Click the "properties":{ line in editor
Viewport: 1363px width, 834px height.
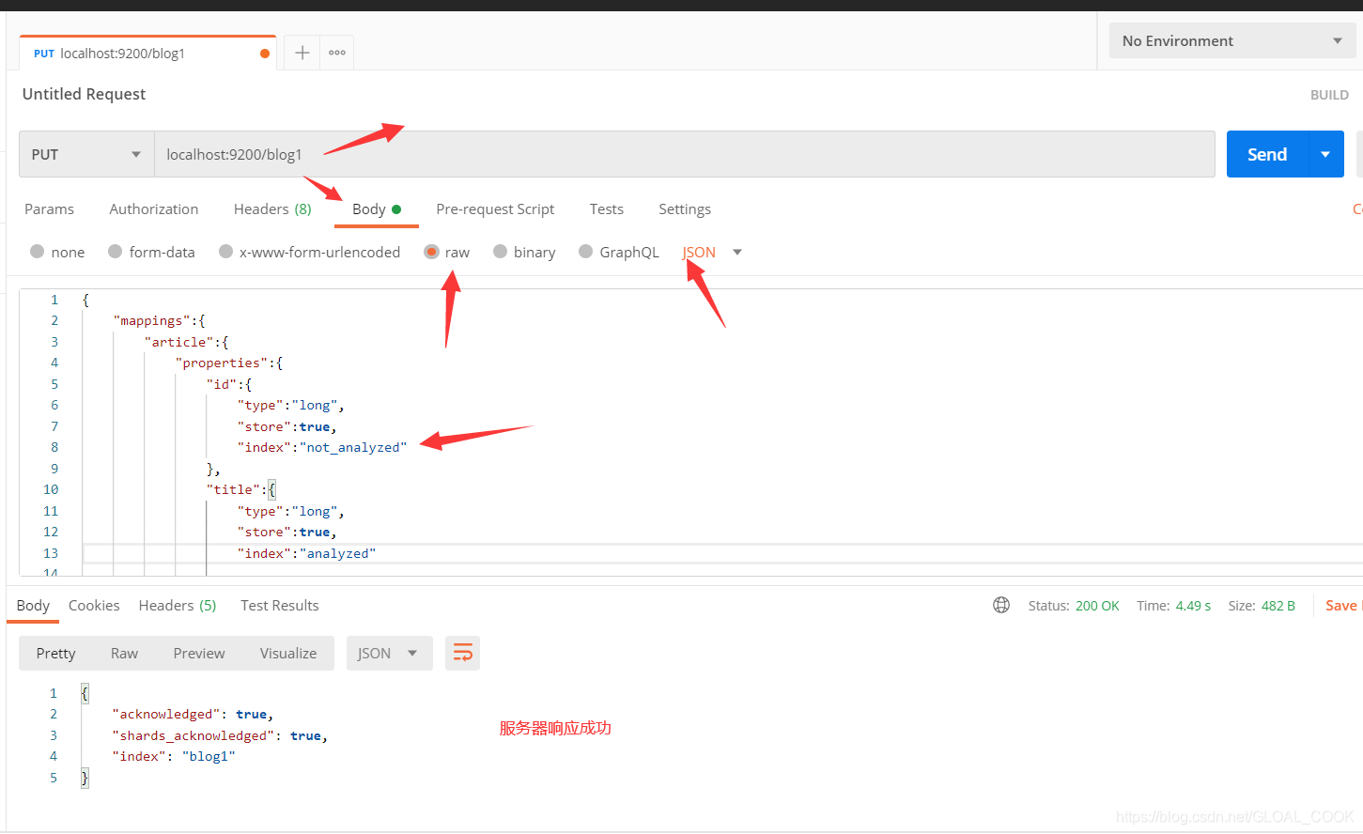tap(229, 363)
